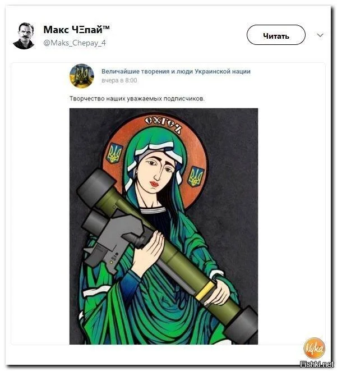This screenshot has height=371, width=337.
Task: Click the figure's face in artwork
Action: point(158,170)
